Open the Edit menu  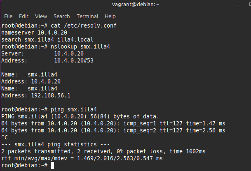point(23,16)
